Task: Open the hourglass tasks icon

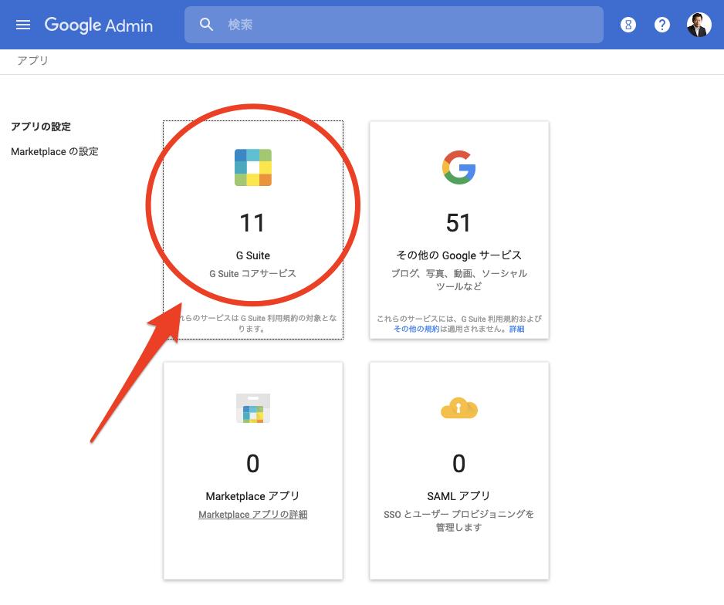Action: point(628,25)
